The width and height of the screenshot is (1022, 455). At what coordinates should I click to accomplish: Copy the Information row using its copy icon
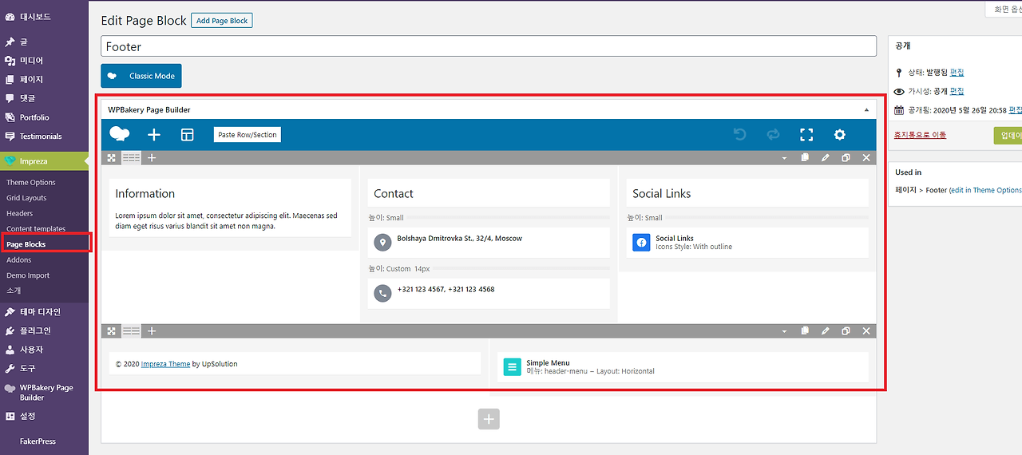pyautogui.click(x=805, y=158)
